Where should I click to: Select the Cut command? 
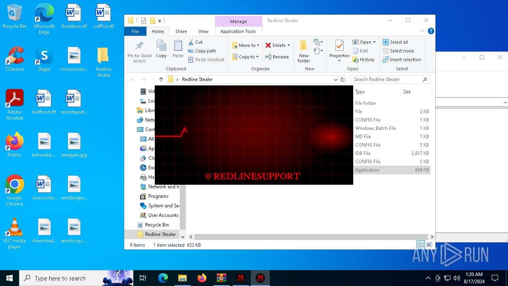coord(195,42)
